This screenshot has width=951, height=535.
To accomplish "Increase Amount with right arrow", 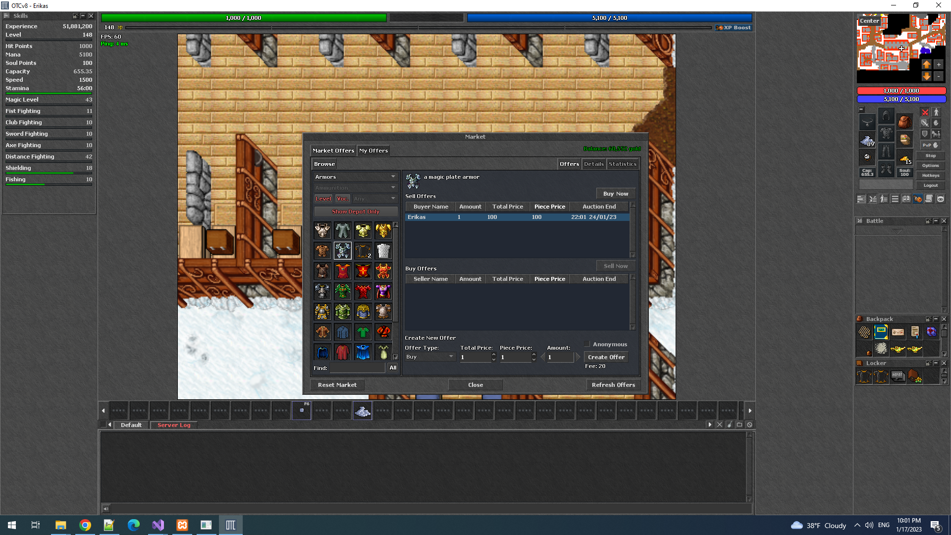I will (x=578, y=357).
